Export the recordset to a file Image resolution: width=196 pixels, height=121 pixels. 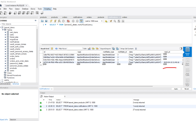coord(113,49)
